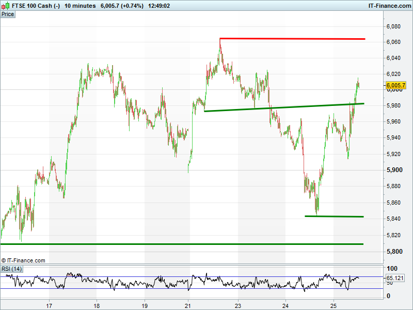
Task: Click the Price panel label
Action: pyautogui.click(x=8, y=14)
